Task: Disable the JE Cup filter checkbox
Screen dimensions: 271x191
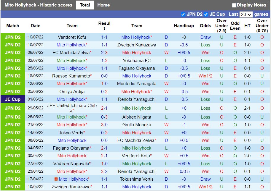Action: point(206,14)
